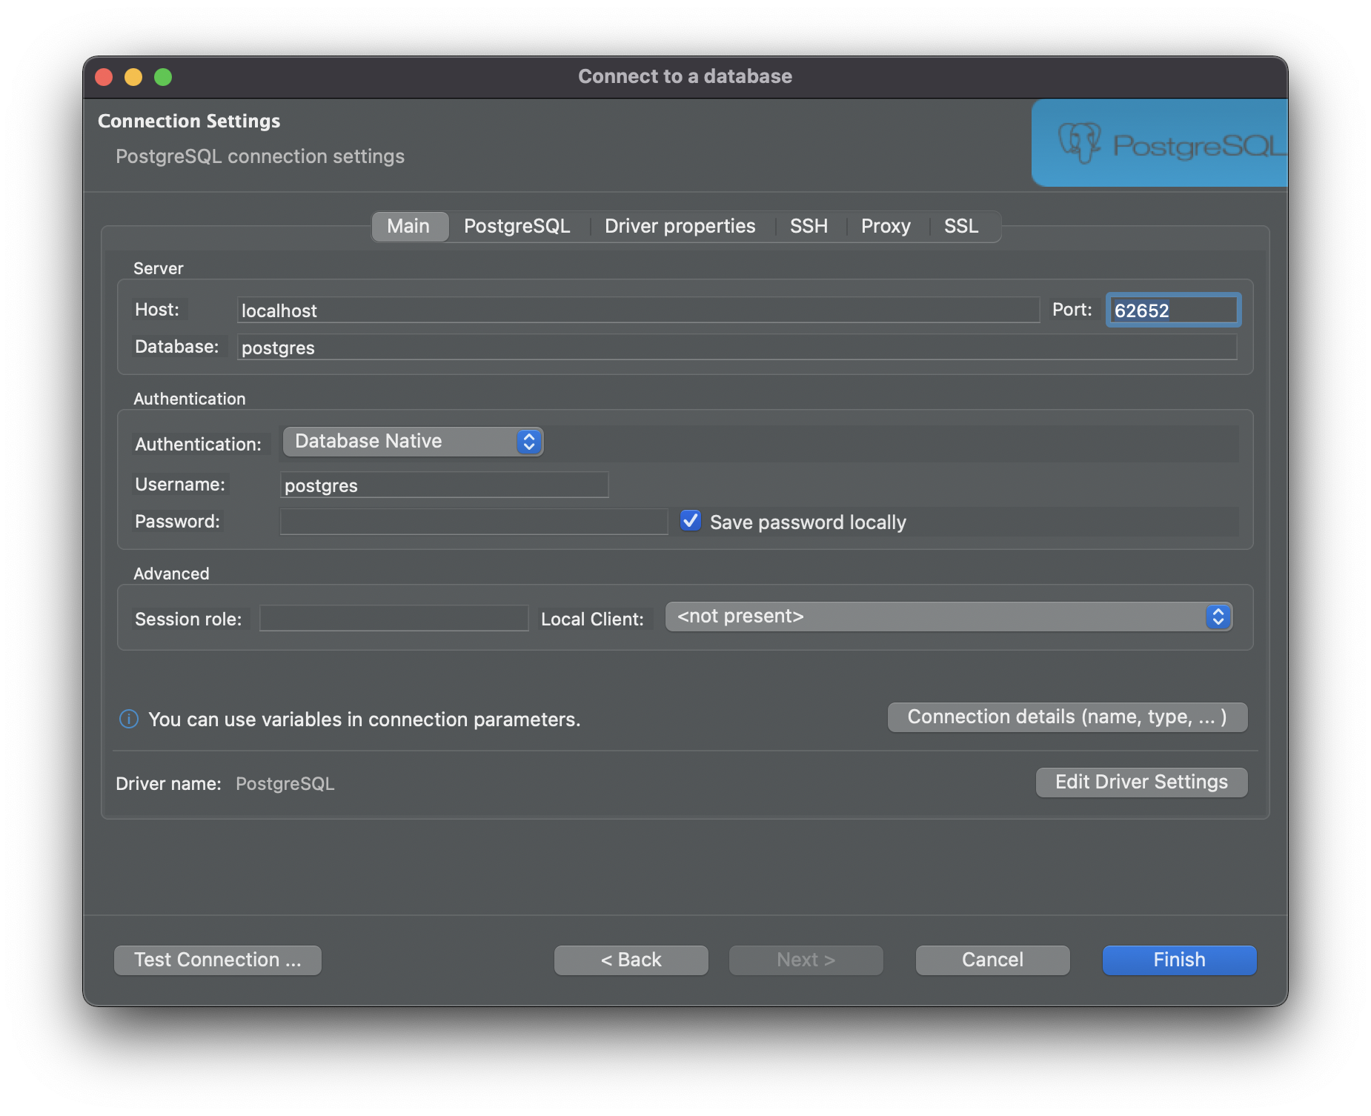Click the info icon about connection variables
1371x1116 pixels.
point(127,719)
